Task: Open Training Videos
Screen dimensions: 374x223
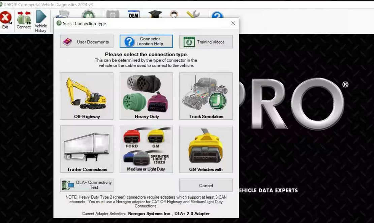Action: (x=206, y=41)
